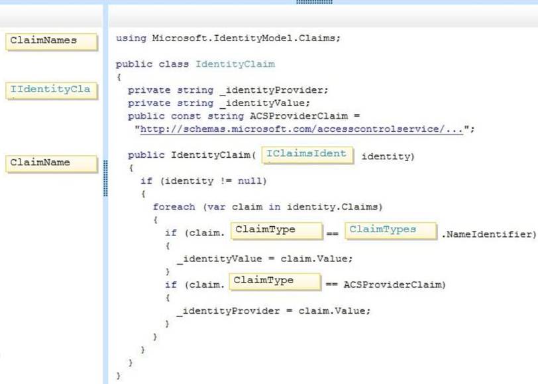Place cursor on private _identityProvider declaration
538x384 pixels.
tap(227, 90)
